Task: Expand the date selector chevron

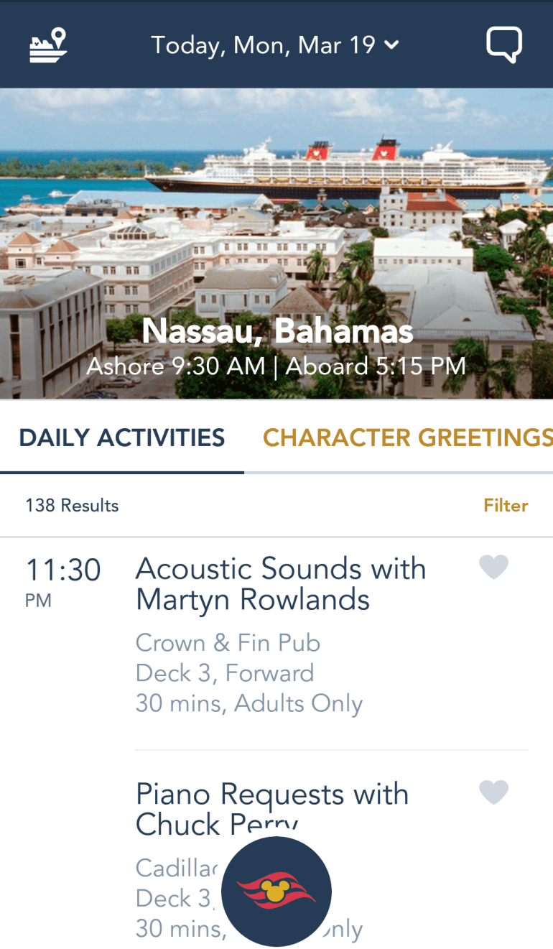Action: coord(391,45)
